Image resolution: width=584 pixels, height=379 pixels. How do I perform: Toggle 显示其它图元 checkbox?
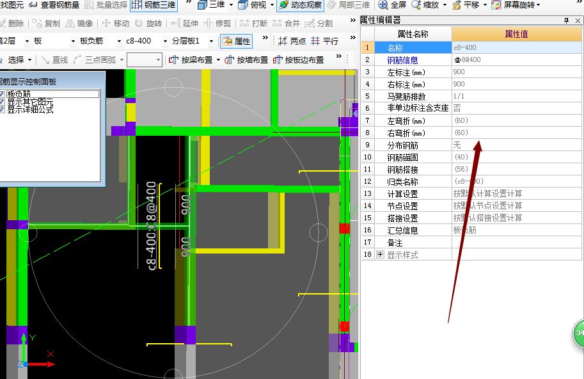[2, 102]
